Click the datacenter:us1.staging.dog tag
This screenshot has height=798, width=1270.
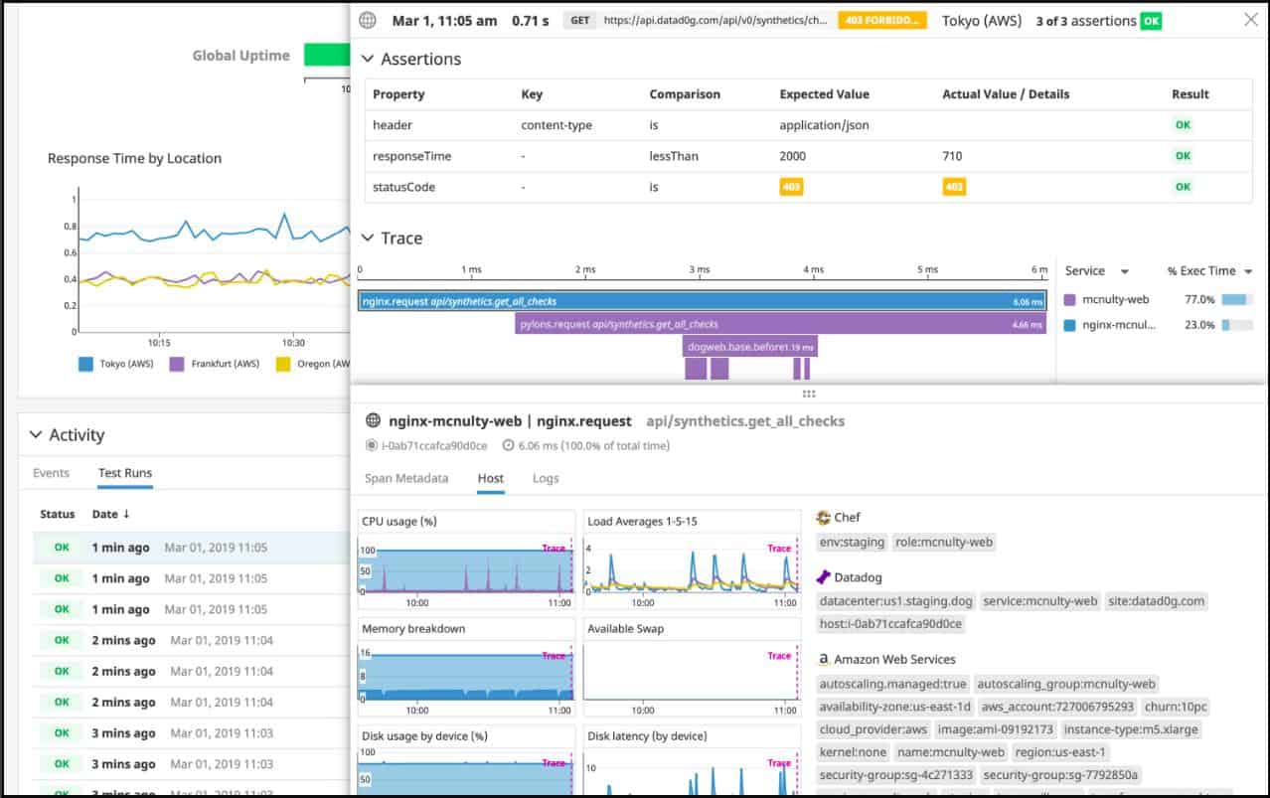[x=895, y=601]
